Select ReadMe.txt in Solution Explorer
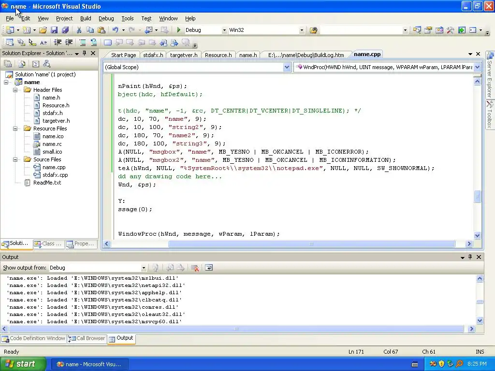 (x=47, y=183)
